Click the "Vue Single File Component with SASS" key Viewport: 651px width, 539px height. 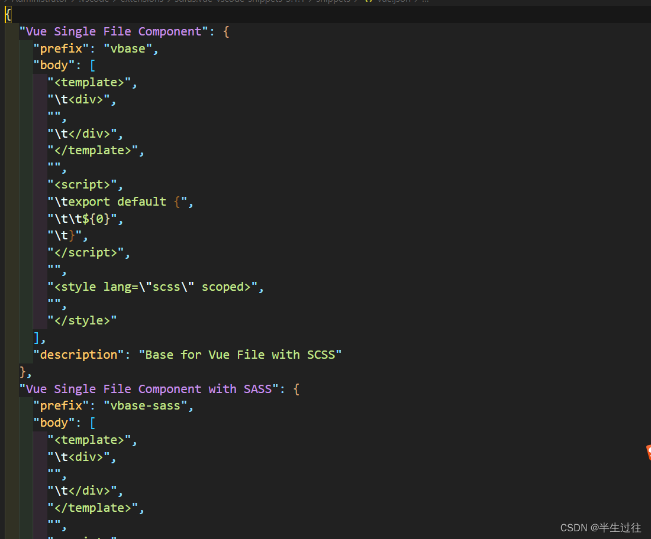(149, 389)
